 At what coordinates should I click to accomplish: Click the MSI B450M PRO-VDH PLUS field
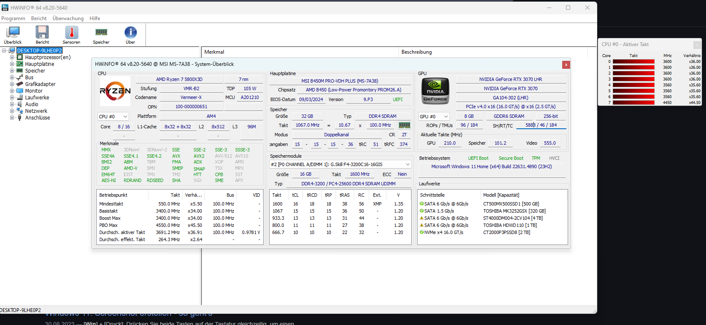pyautogui.click(x=340, y=81)
